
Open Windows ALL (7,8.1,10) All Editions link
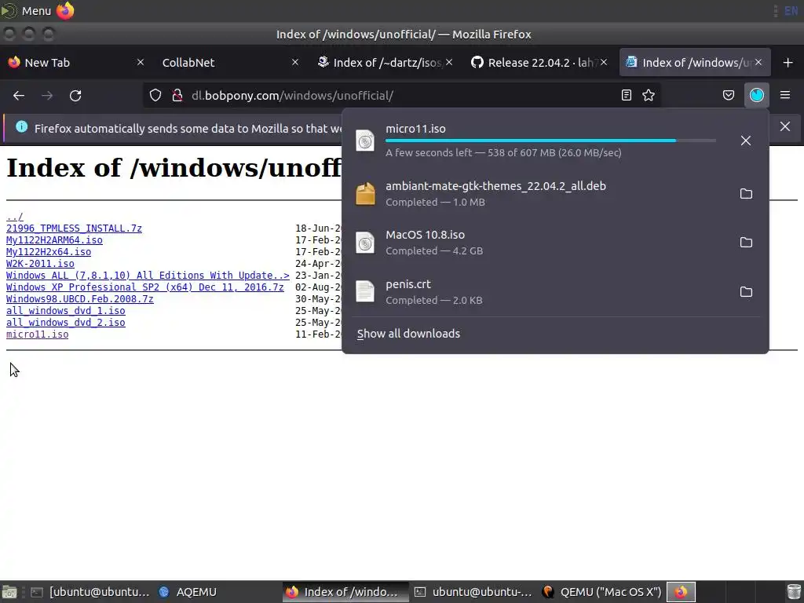pyautogui.click(x=148, y=276)
